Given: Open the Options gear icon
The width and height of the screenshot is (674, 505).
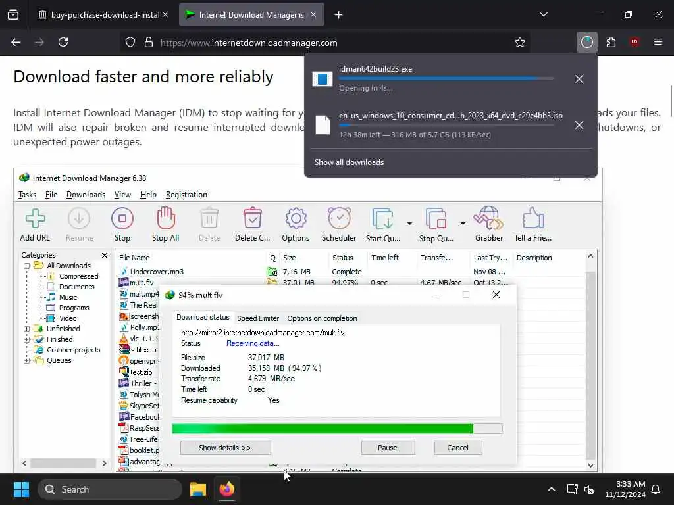Looking at the screenshot, I should click(296, 218).
